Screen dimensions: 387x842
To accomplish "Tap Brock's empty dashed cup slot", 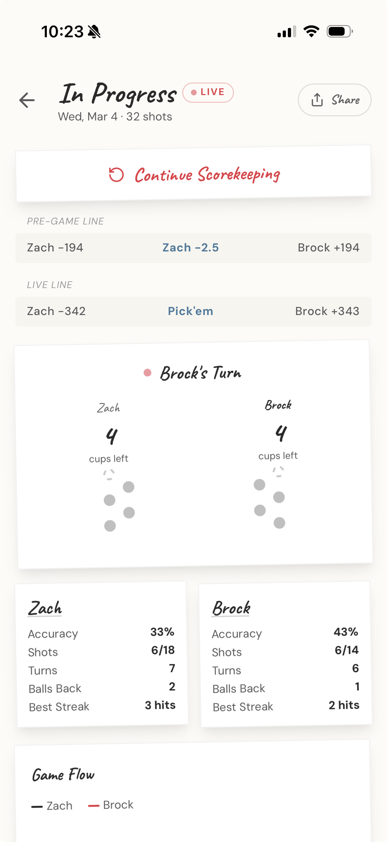I will pos(279,472).
